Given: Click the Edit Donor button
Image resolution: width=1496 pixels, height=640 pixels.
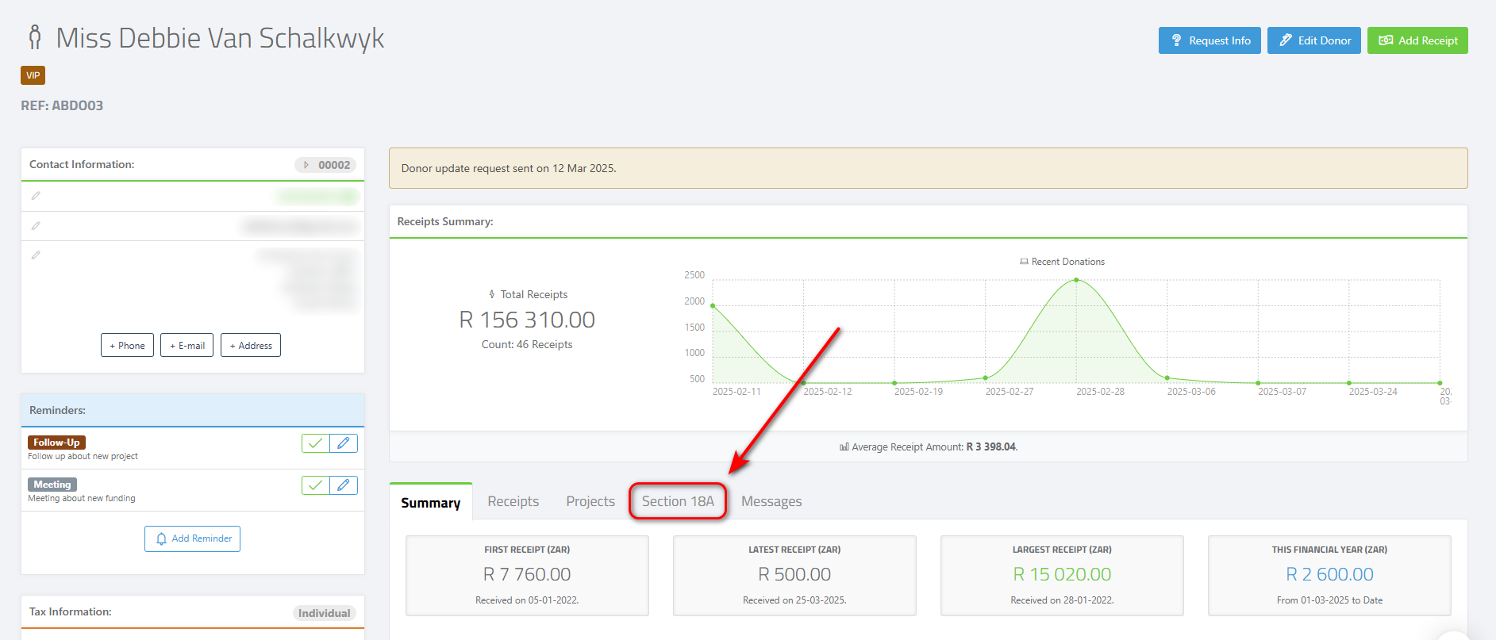Looking at the screenshot, I should pyautogui.click(x=1314, y=40).
